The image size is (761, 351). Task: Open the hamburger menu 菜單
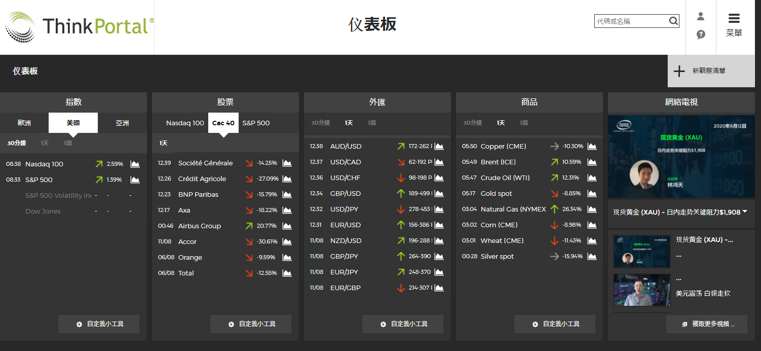pyautogui.click(x=734, y=25)
